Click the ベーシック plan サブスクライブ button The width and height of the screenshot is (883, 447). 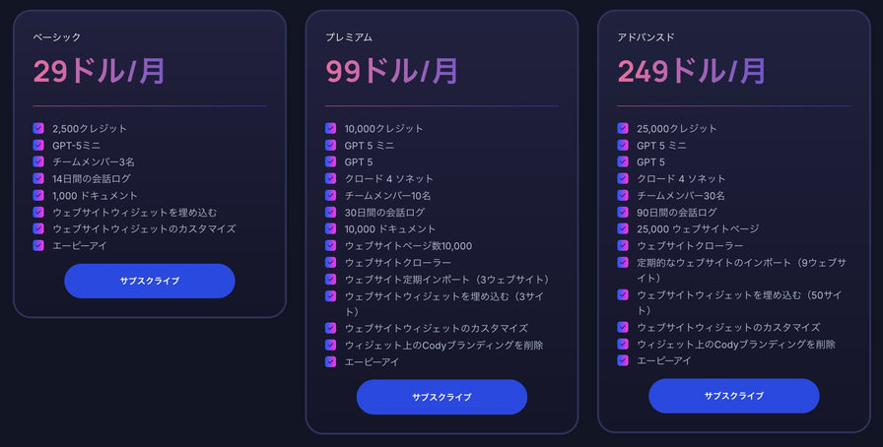coord(149,281)
